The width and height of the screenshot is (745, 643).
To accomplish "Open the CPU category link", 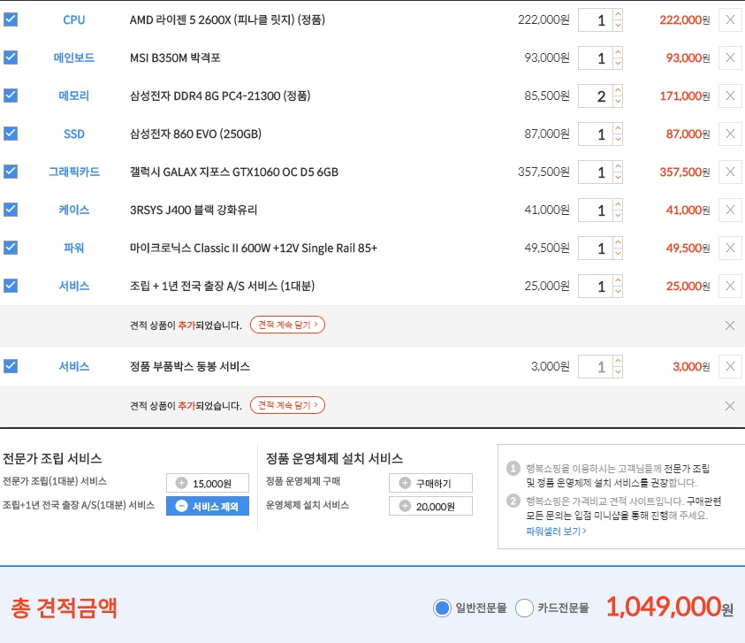I will tap(74, 20).
